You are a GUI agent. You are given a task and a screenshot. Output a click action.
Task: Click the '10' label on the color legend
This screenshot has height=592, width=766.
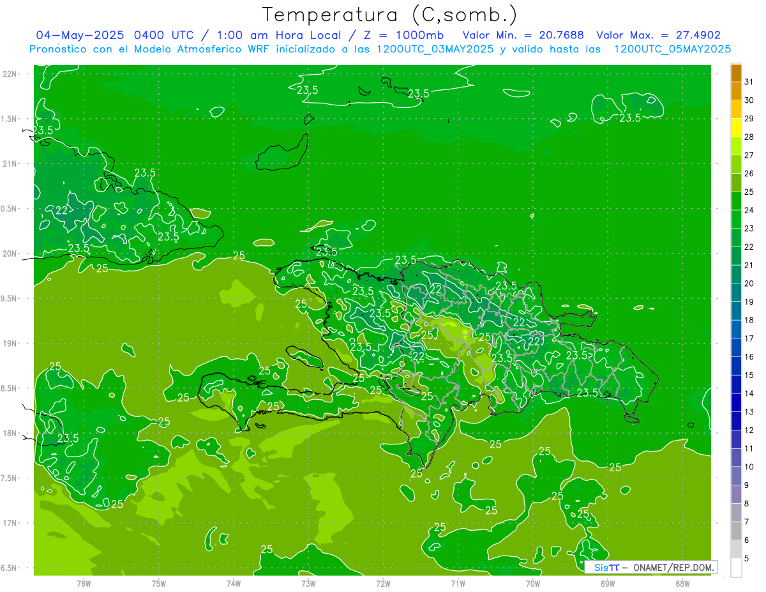[749, 467]
